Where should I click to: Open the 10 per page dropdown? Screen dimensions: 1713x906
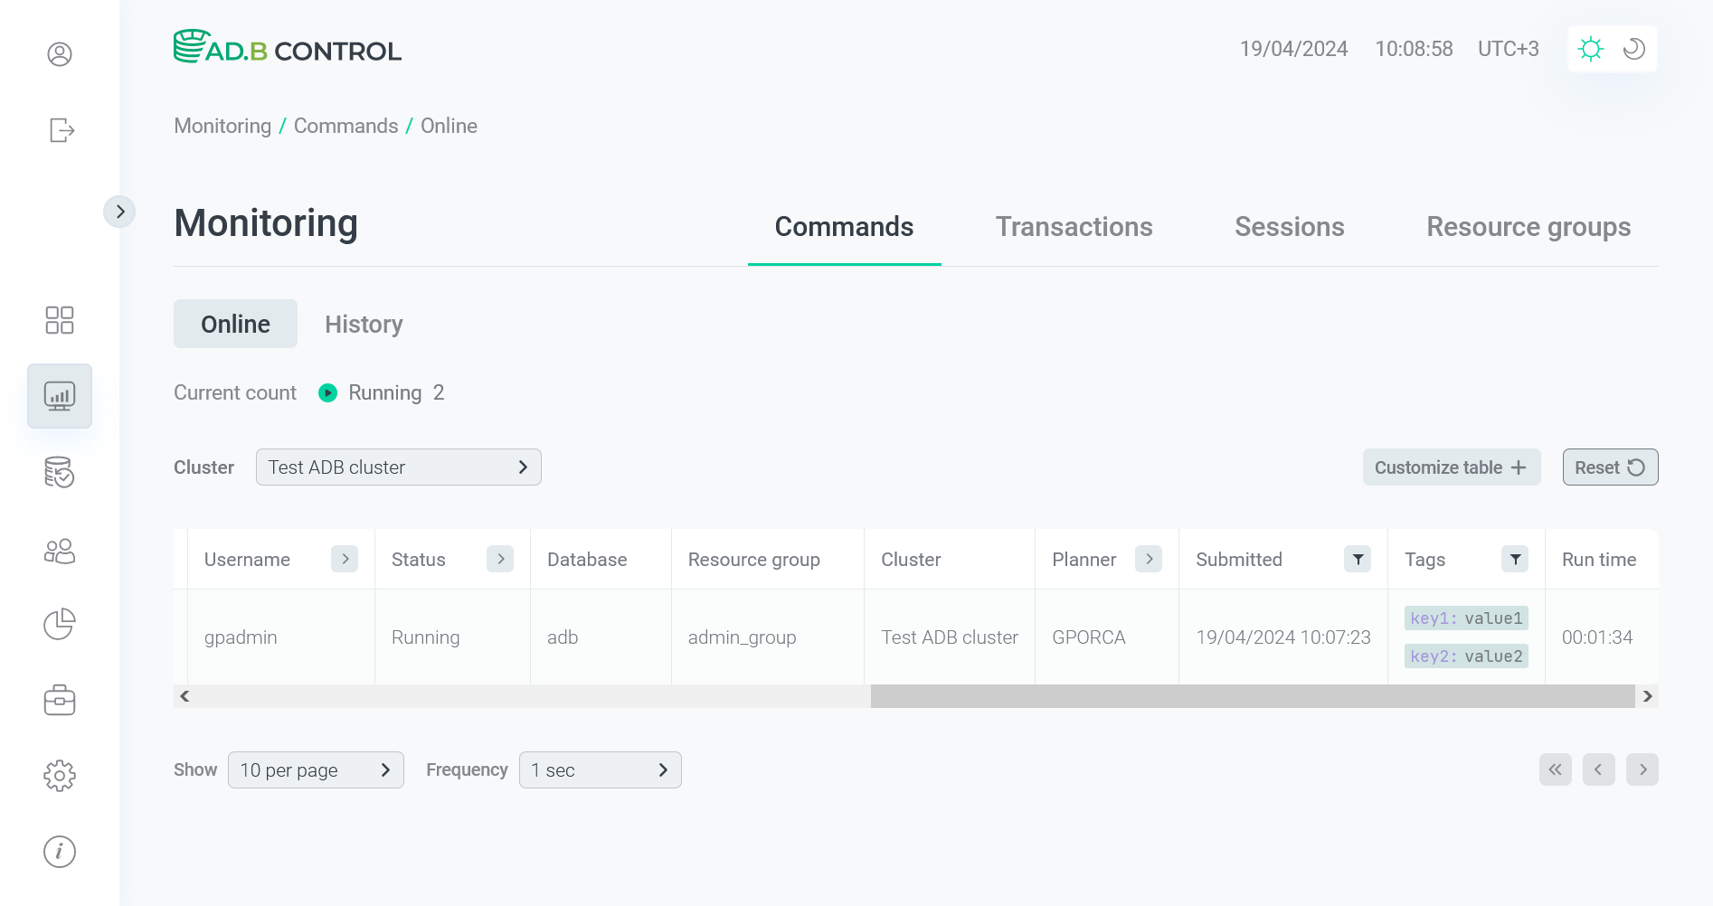[x=316, y=770]
